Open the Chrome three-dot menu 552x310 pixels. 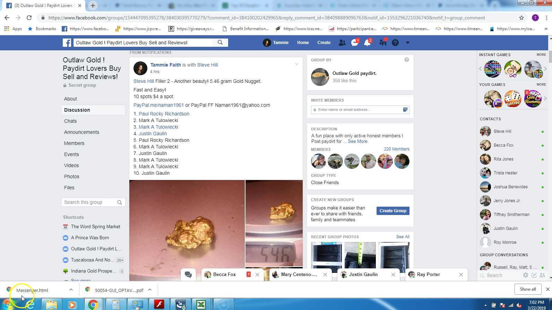click(x=546, y=18)
